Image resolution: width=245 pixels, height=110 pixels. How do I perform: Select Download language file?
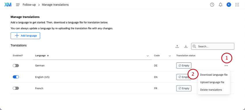(214, 75)
